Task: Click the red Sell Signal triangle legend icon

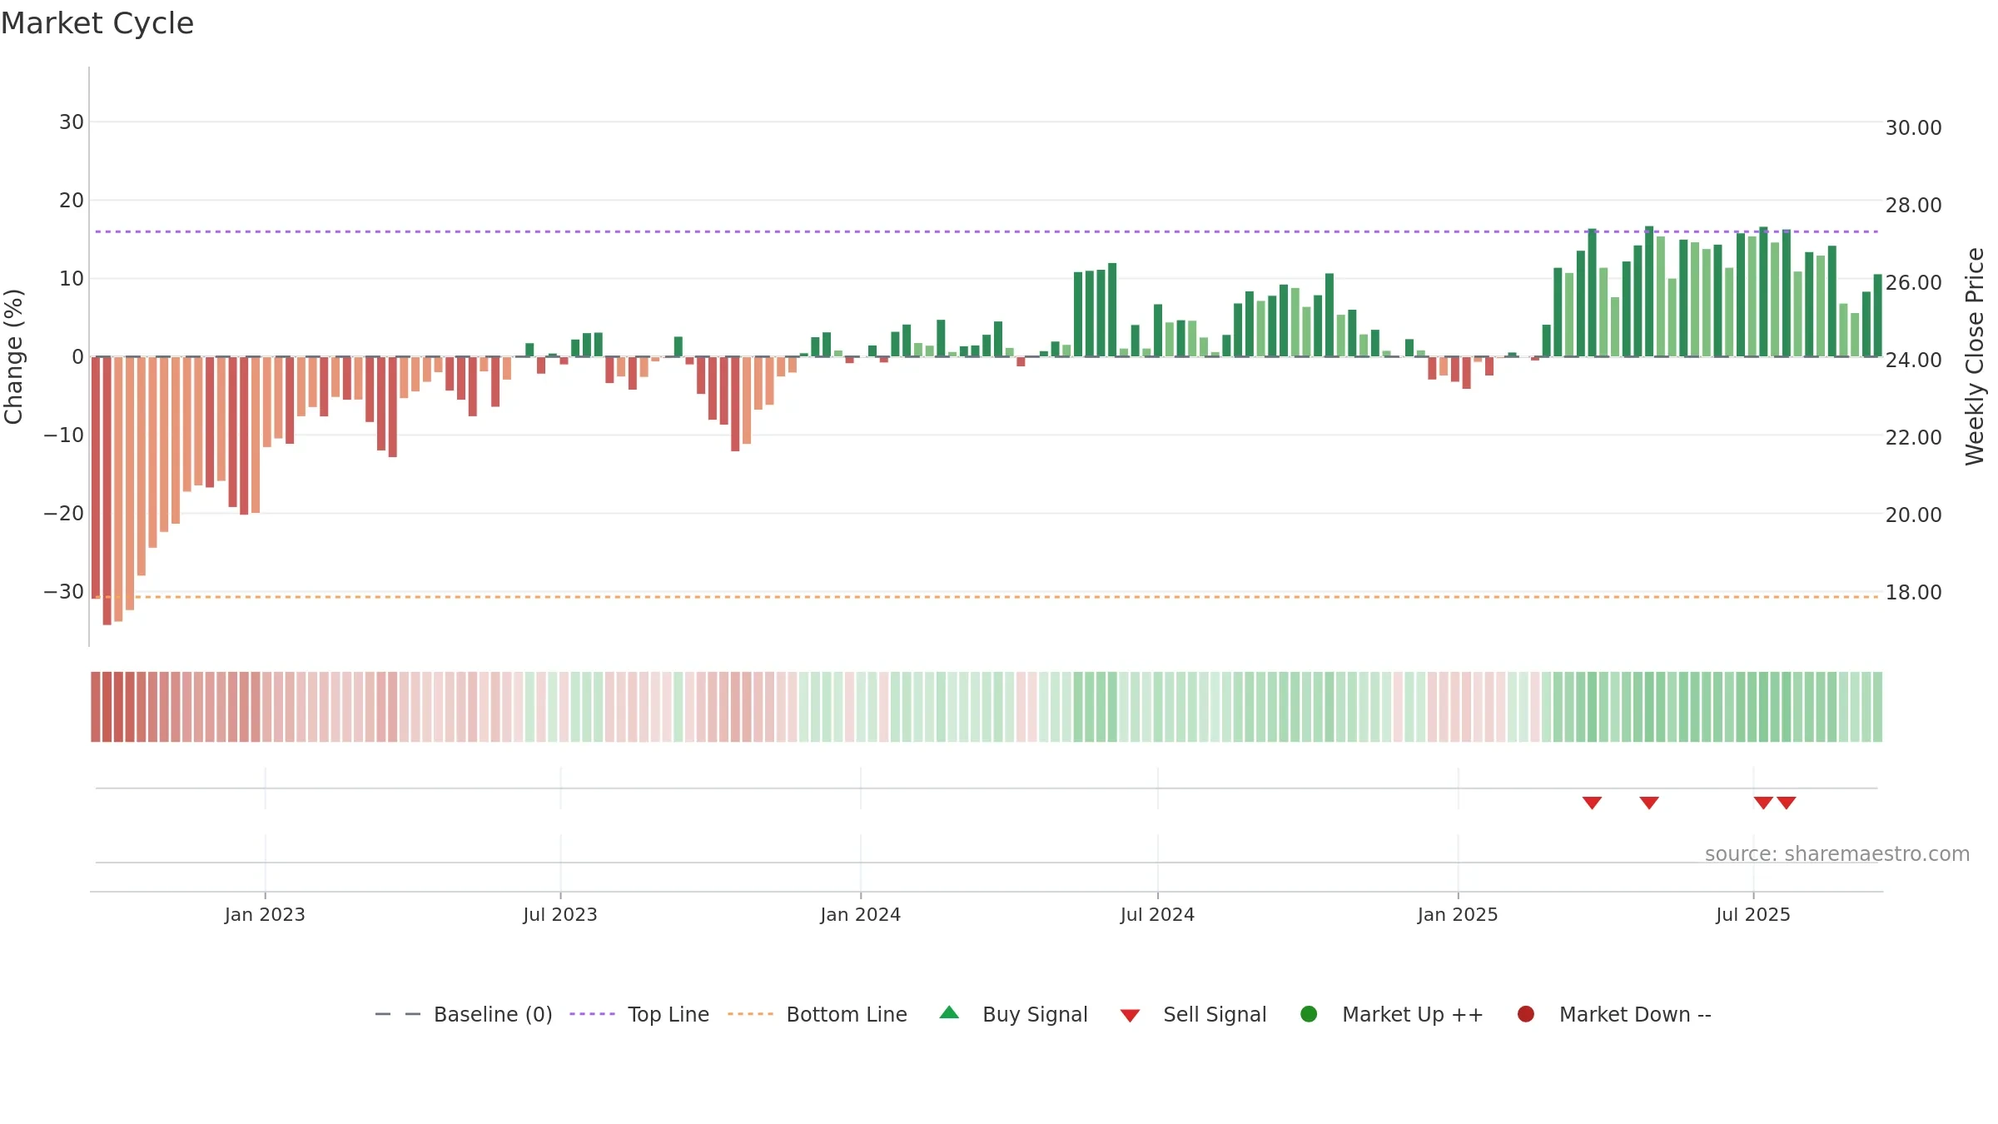Action: point(1130,1016)
